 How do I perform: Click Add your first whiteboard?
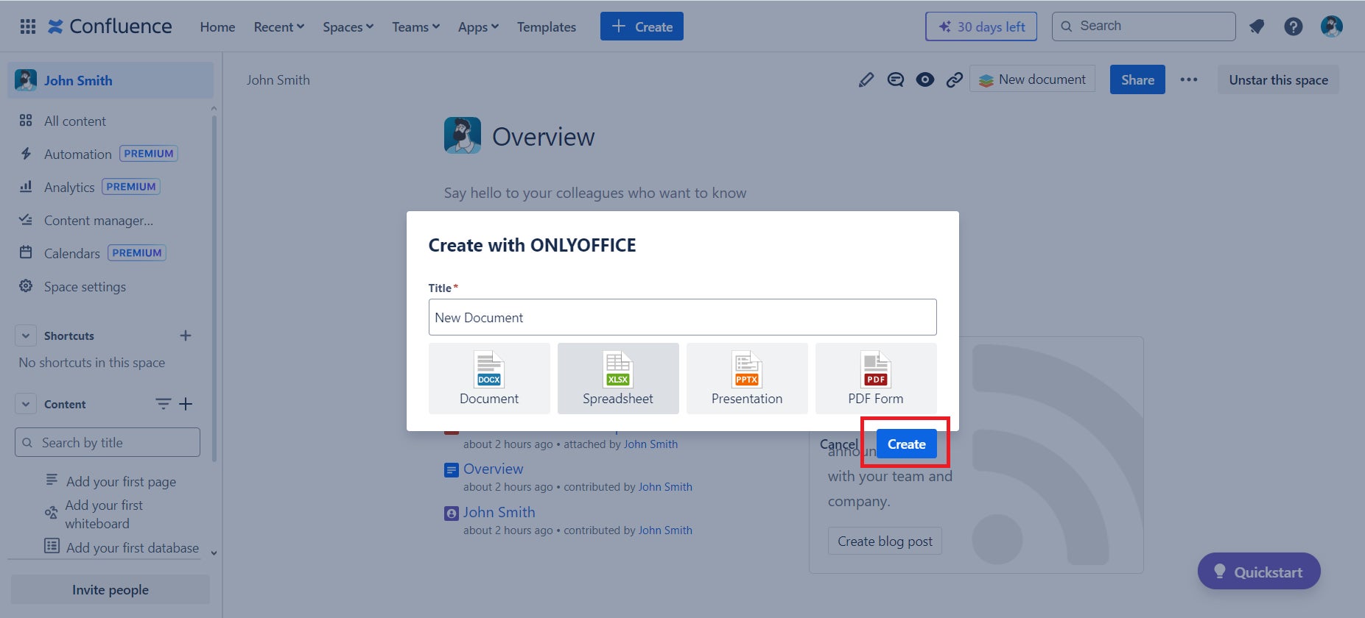click(104, 514)
